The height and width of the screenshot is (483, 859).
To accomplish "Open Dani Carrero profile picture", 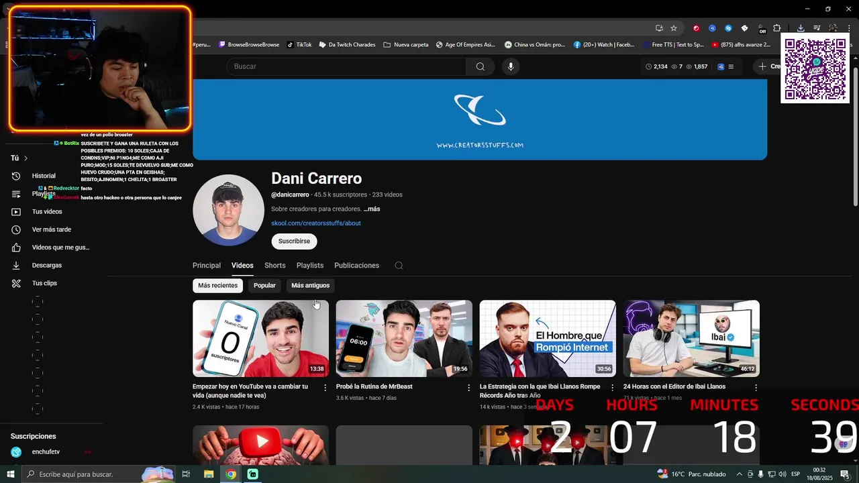I will [x=228, y=210].
